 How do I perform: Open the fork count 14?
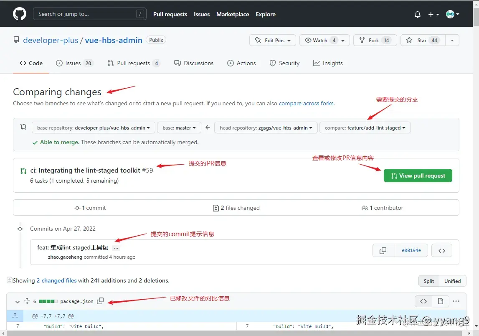pyautogui.click(x=386, y=41)
